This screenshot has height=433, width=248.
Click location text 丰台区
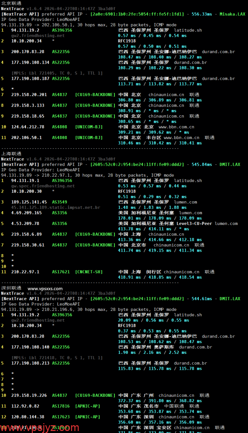pyautogui.click(x=154, y=138)
